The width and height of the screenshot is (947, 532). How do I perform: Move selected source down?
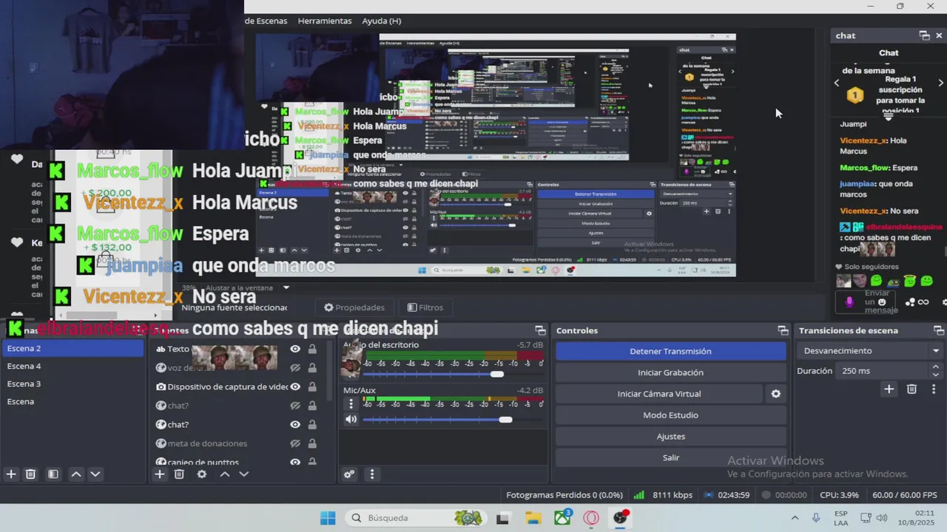click(x=243, y=474)
